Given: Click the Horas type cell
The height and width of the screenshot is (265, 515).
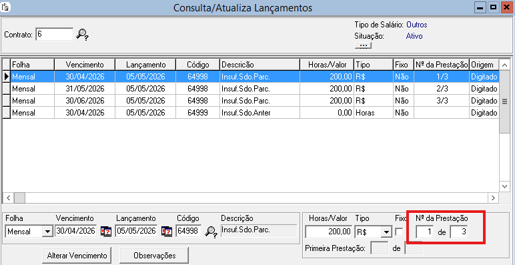Looking at the screenshot, I should (x=374, y=112).
